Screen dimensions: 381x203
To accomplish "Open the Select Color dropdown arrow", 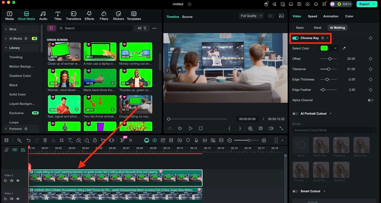I will coord(335,48).
